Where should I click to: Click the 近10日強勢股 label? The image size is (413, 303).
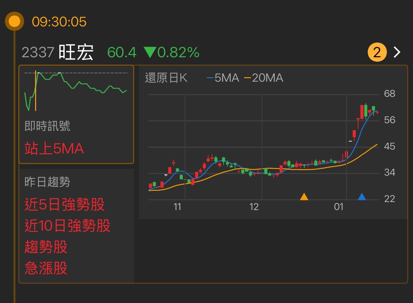coord(68,226)
